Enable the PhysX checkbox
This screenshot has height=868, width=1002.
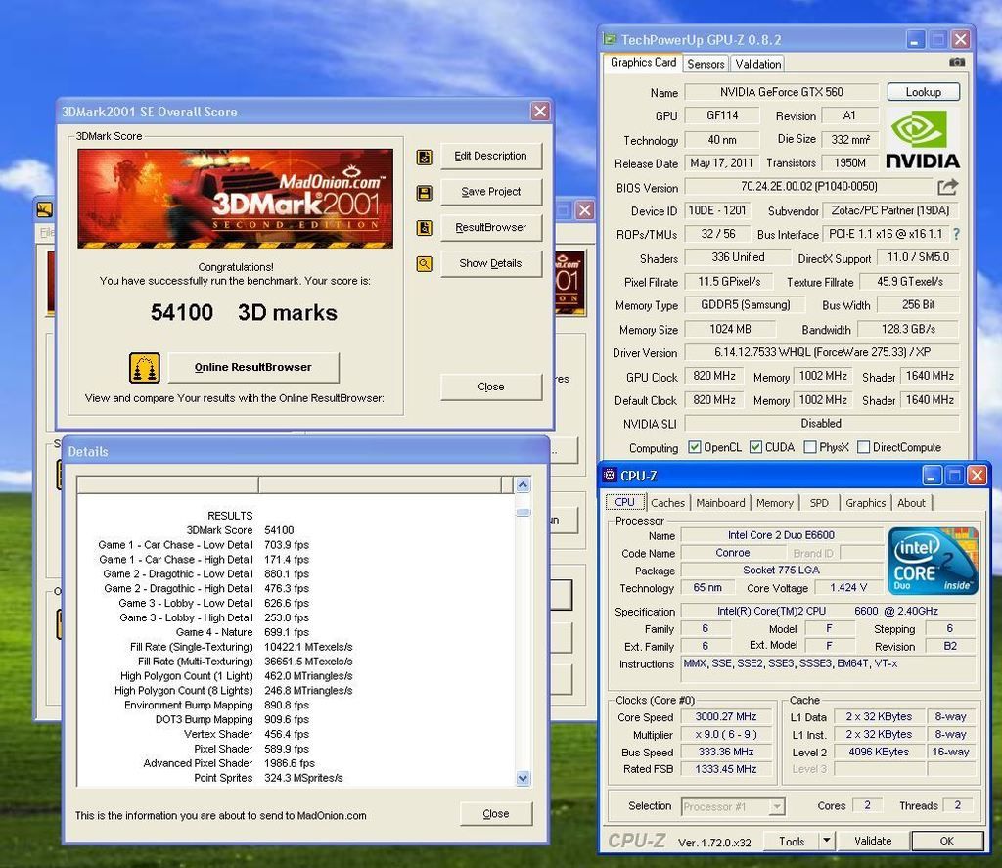pos(809,447)
